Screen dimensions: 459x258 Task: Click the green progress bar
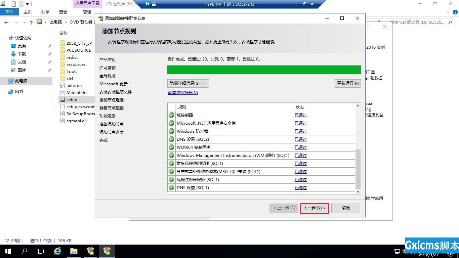[264, 70]
